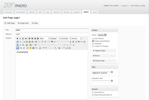The image size is (149, 100).
Task: Click the Add Page button
Action: [10, 23]
